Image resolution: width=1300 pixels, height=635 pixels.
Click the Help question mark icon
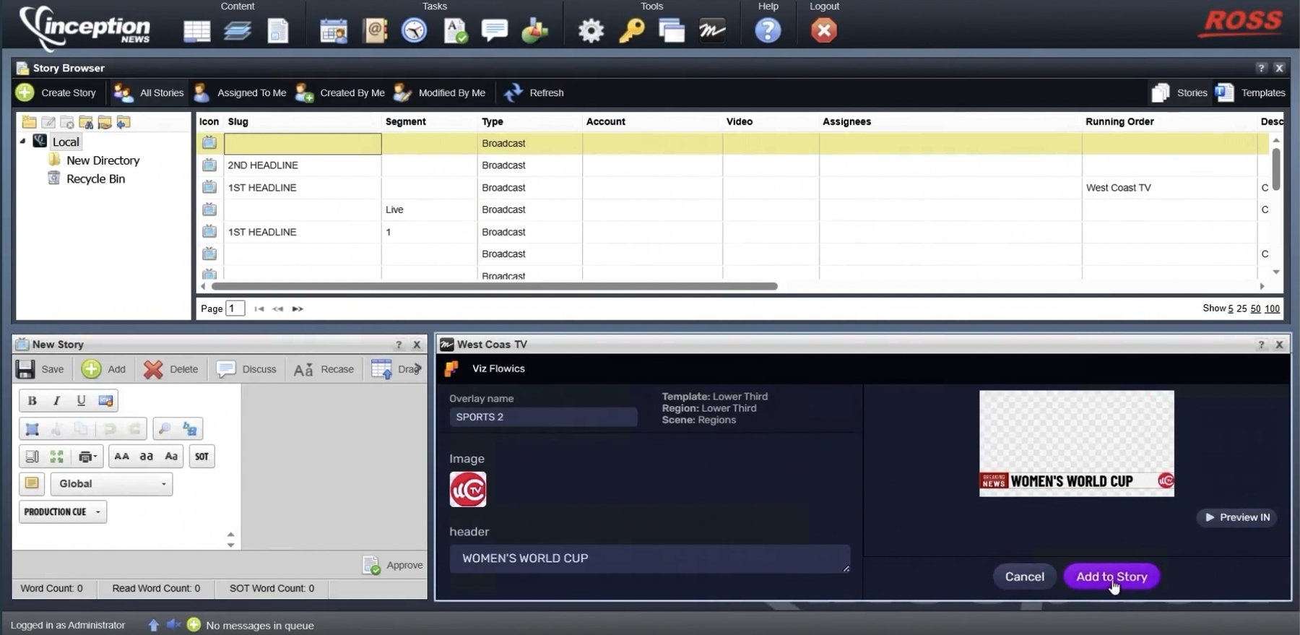(x=768, y=30)
